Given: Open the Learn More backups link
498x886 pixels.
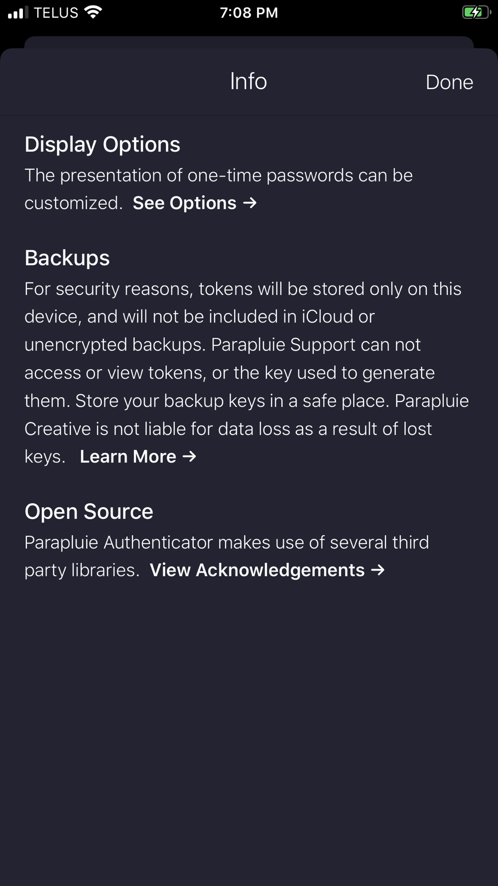Looking at the screenshot, I should (128, 457).
